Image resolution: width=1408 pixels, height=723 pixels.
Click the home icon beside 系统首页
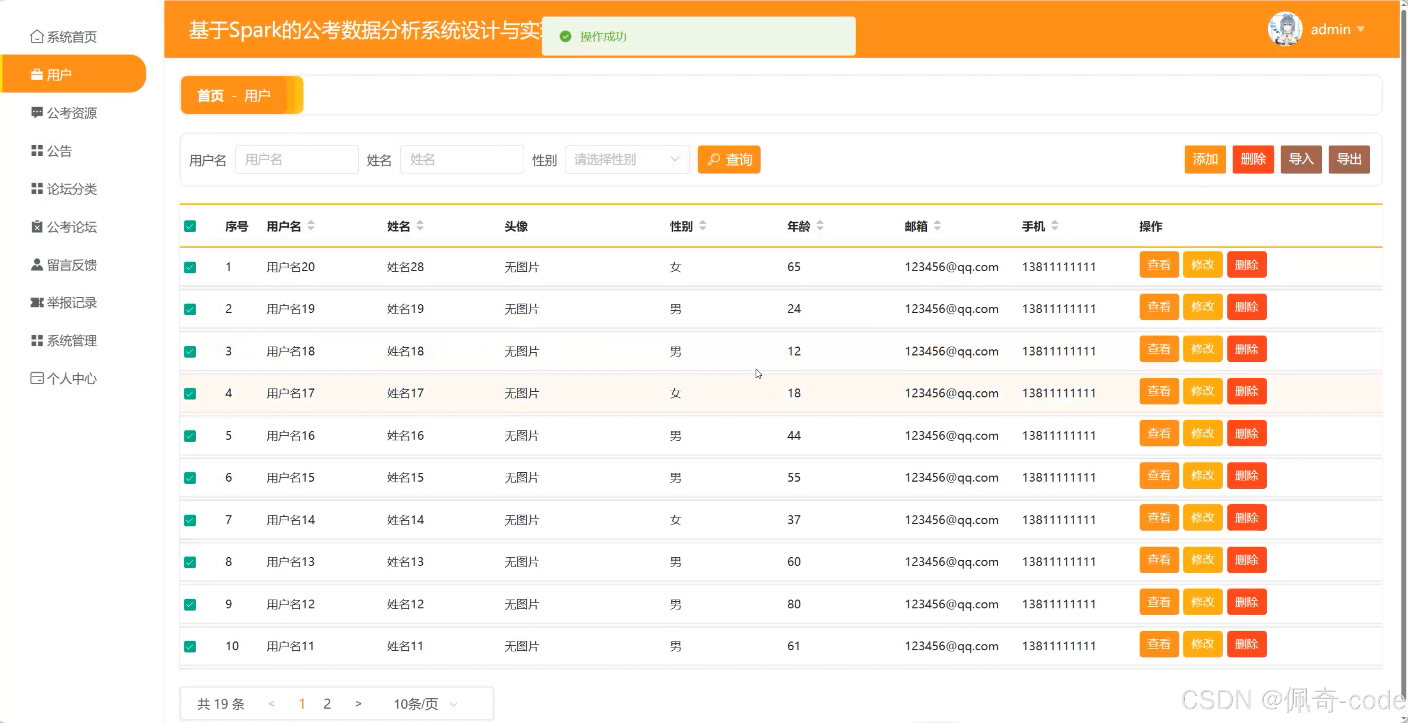click(x=37, y=37)
